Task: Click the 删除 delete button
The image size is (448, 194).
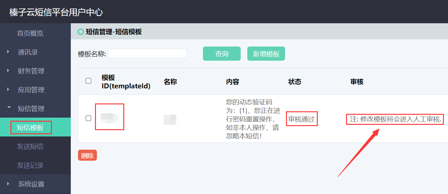Action: coord(87,155)
